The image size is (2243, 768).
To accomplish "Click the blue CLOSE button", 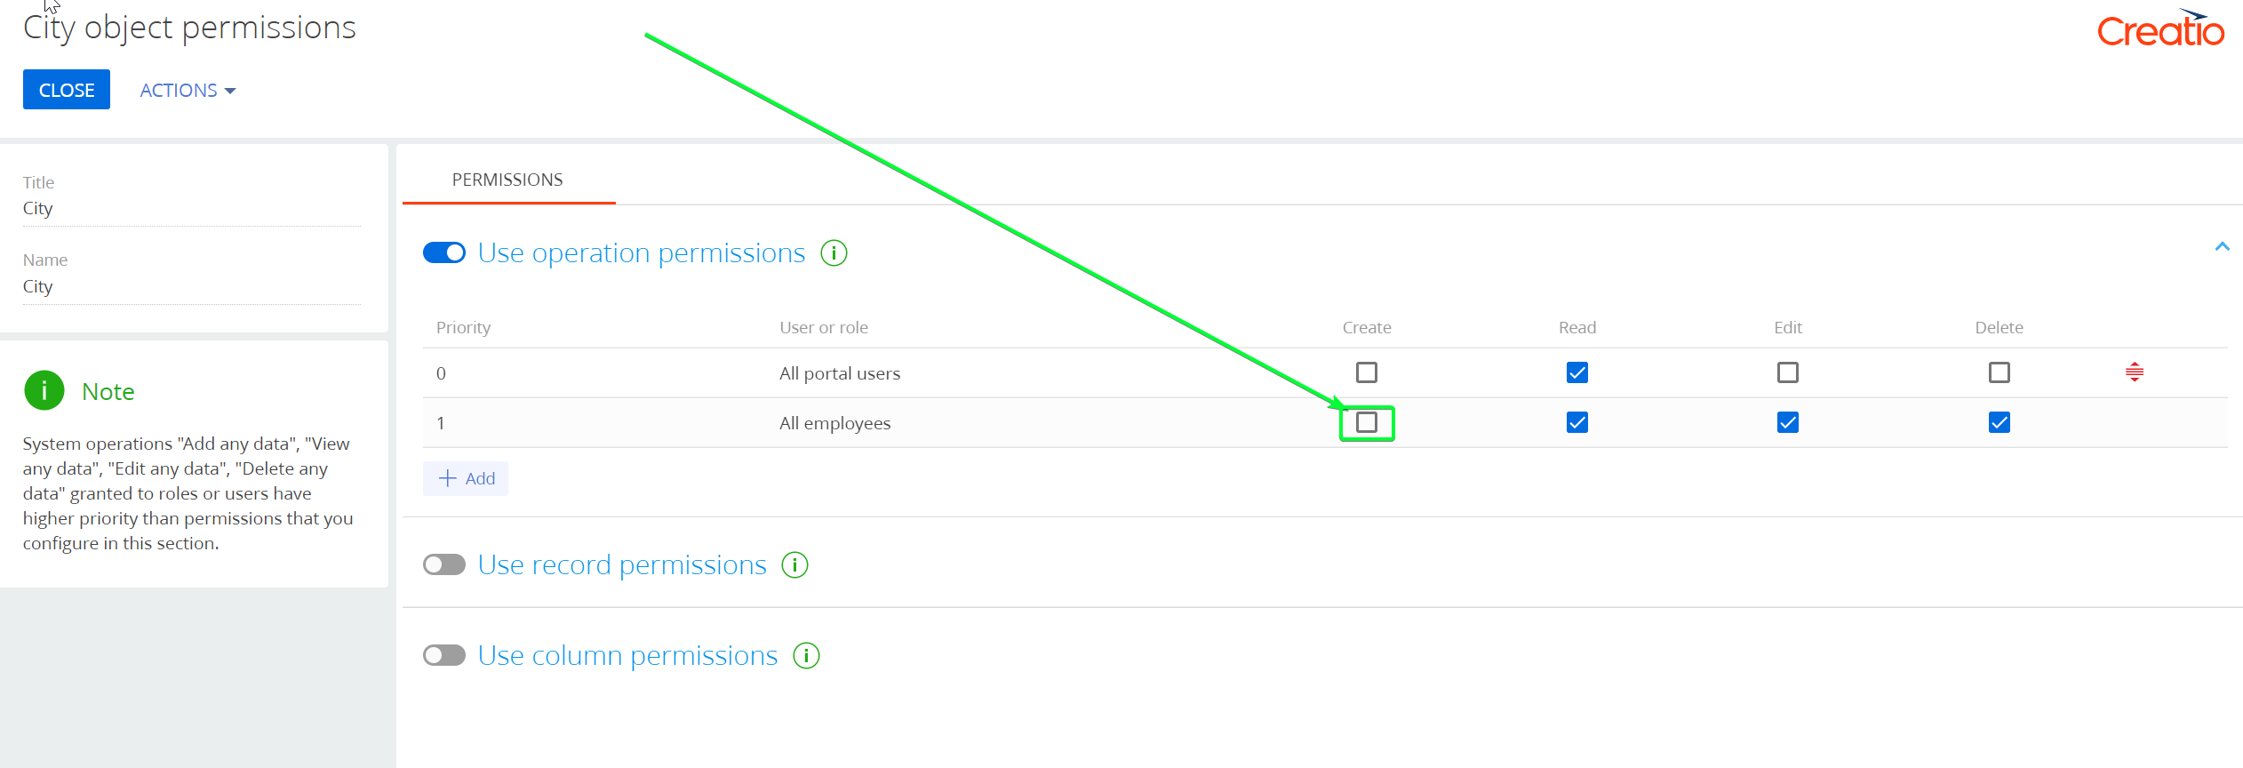I will 67,90.
